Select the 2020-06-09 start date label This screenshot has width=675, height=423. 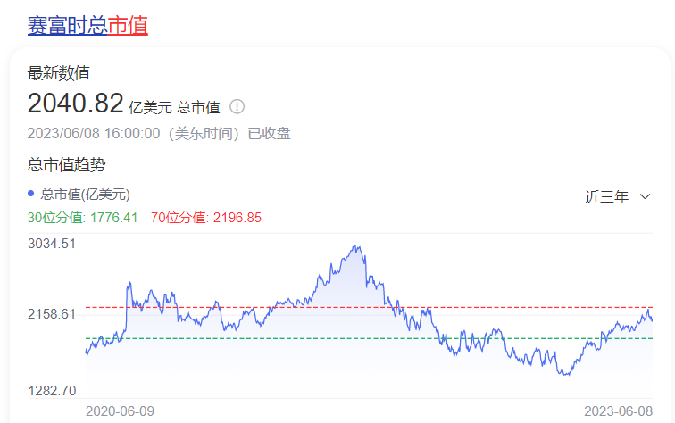[x=120, y=411]
